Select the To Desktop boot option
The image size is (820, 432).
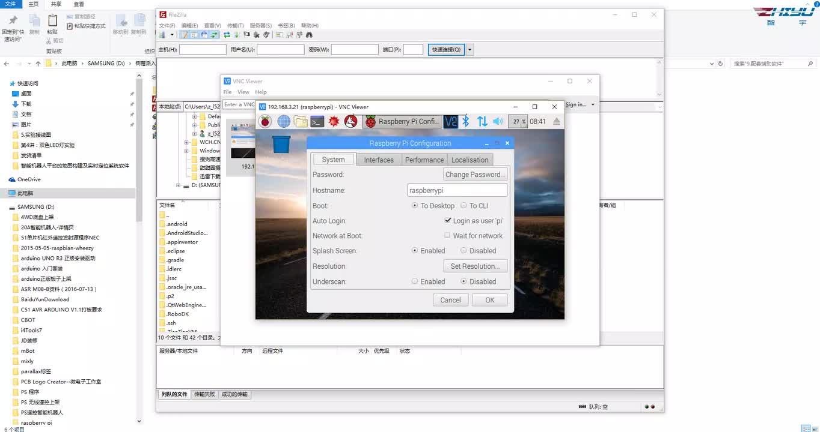[x=415, y=205]
